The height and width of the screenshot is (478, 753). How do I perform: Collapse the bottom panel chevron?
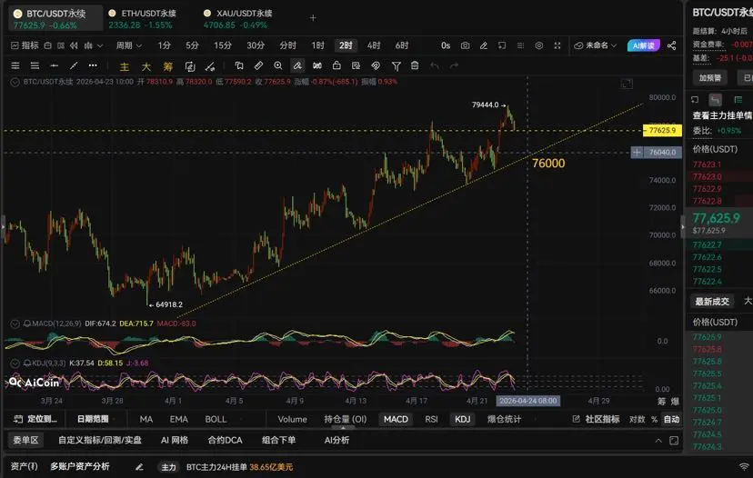point(658,441)
